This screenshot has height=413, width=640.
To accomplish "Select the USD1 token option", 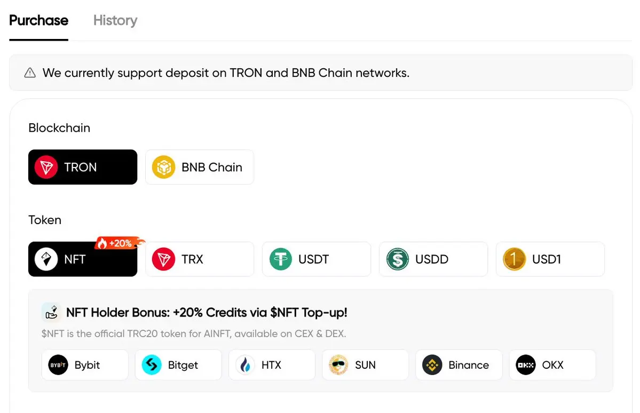I will [550, 259].
